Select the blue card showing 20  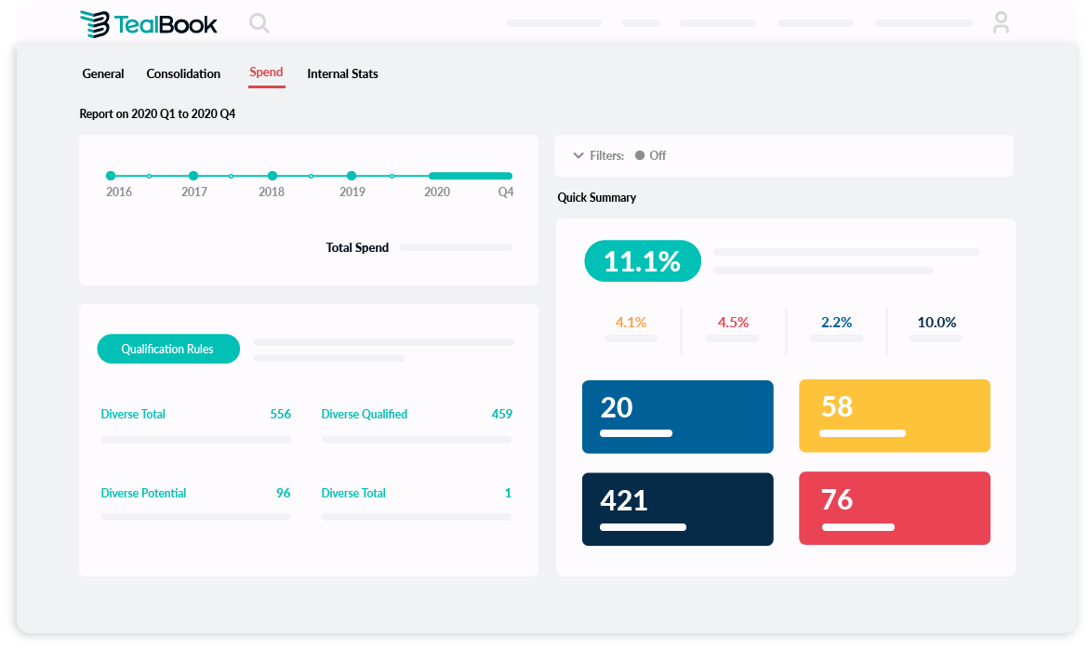click(x=677, y=416)
